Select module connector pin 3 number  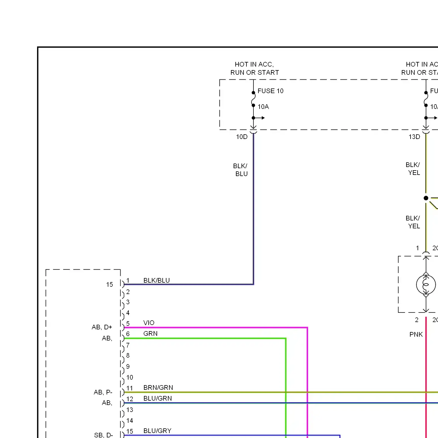click(x=128, y=302)
